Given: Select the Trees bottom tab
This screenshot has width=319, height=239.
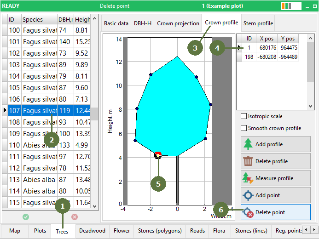Looking at the screenshot, I should click(62, 232).
